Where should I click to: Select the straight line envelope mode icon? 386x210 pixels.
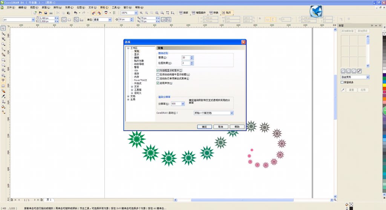pyautogui.click(x=343, y=71)
